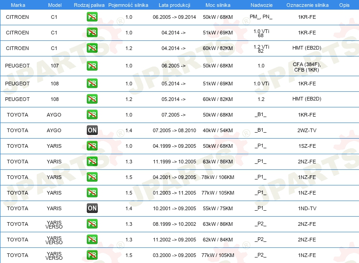The height and width of the screenshot is (263, 359).
Task: Click petrol icon in Toyota Aygo 1.0 row
Action: click(92, 114)
